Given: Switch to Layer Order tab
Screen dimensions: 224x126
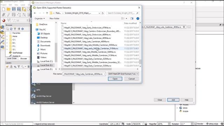Looking at the screenshot, I should click(12, 58).
